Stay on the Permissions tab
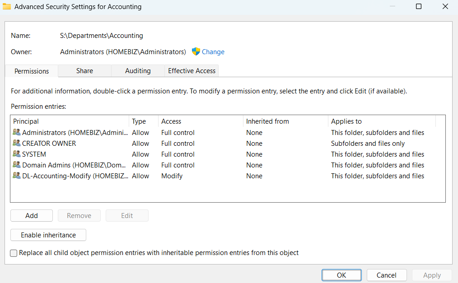Screen dimensions: 458x283 32,71
